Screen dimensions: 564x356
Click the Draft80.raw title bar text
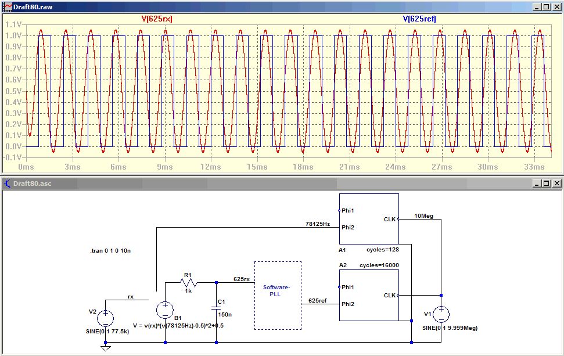coord(33,6)
